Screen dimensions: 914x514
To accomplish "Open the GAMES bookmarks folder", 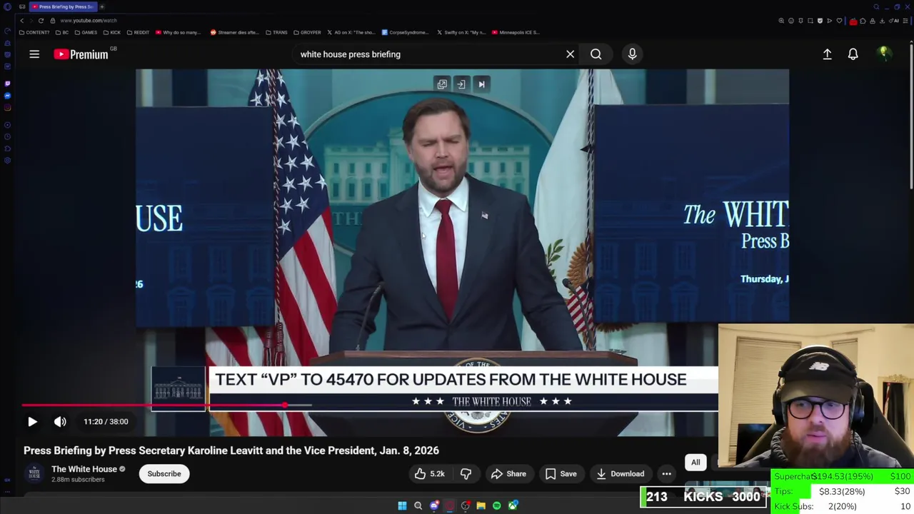I will point(86,32).
